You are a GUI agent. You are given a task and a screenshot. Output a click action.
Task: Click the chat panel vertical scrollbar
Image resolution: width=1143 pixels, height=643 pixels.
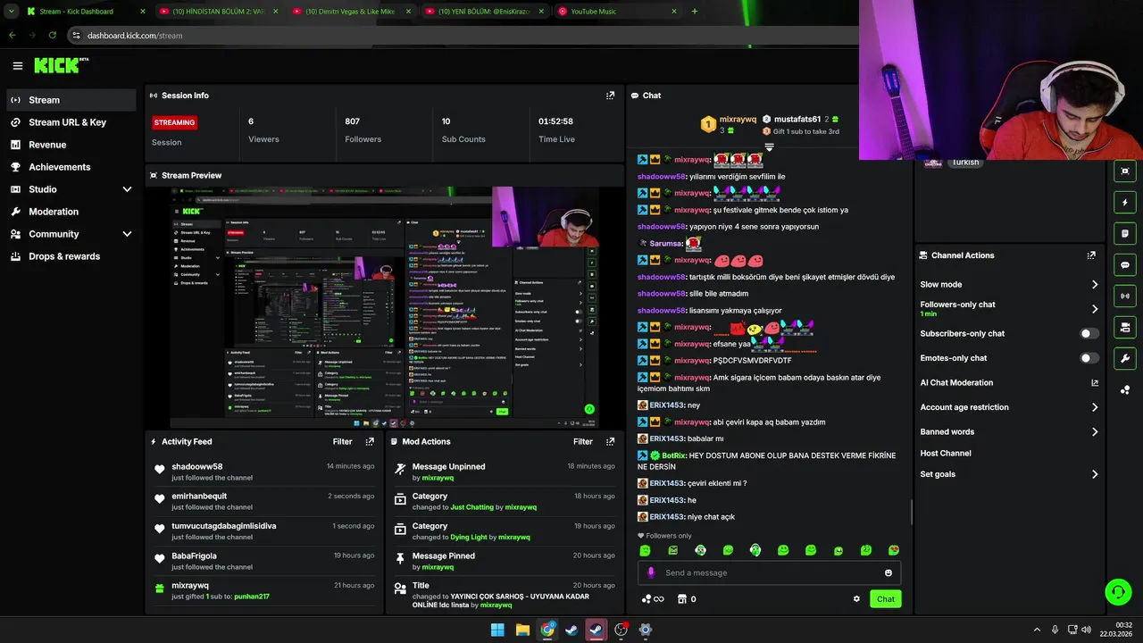click(911, 513)
